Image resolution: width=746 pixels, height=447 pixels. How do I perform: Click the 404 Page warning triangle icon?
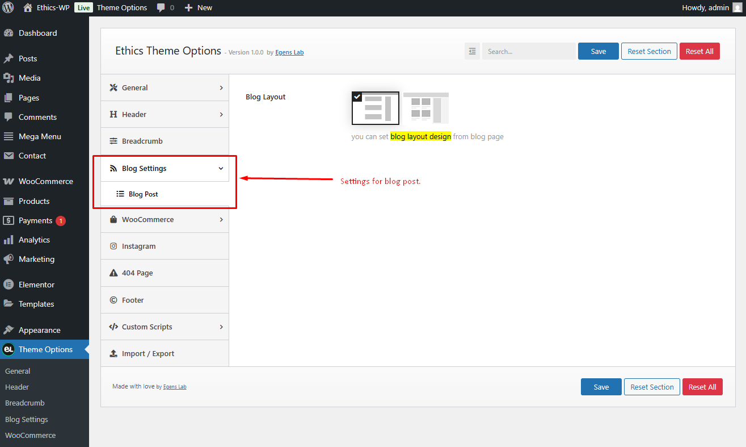(x=113, y=273)
